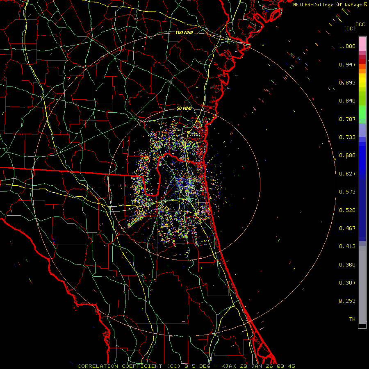This screenshot has width=369, height=369.
Task: Click the KJAX radar site identifier
Action: click(229, 366)
